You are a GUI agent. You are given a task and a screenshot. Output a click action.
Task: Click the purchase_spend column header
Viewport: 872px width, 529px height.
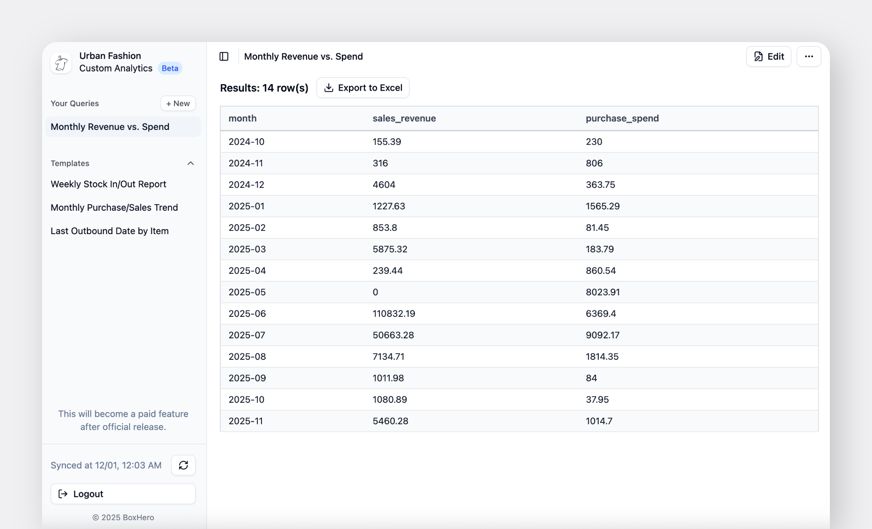click(x=622, y=118)
